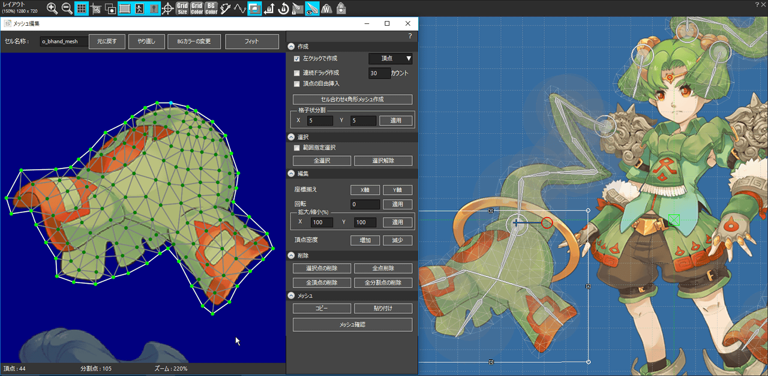Click the help question mark in mesh panel

pos(410,36)
